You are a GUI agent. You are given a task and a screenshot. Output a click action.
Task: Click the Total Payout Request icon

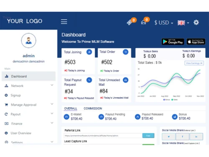point(89,80)
